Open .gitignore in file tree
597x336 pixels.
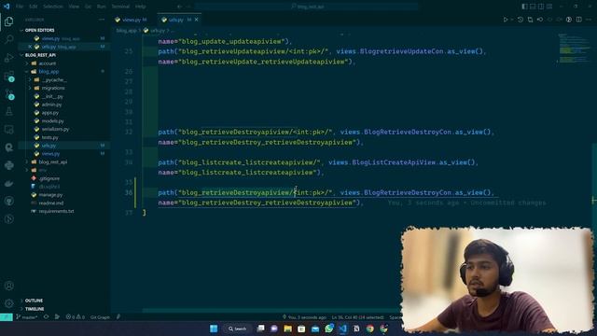click(x=49, y=178)
